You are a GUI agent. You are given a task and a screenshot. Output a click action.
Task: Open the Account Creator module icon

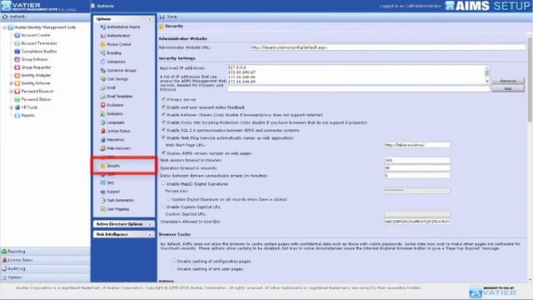pos(17,35)
